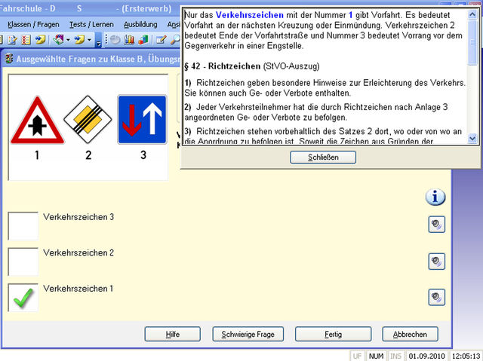Open the dropdown arrow next to books icon

[68, 40]
